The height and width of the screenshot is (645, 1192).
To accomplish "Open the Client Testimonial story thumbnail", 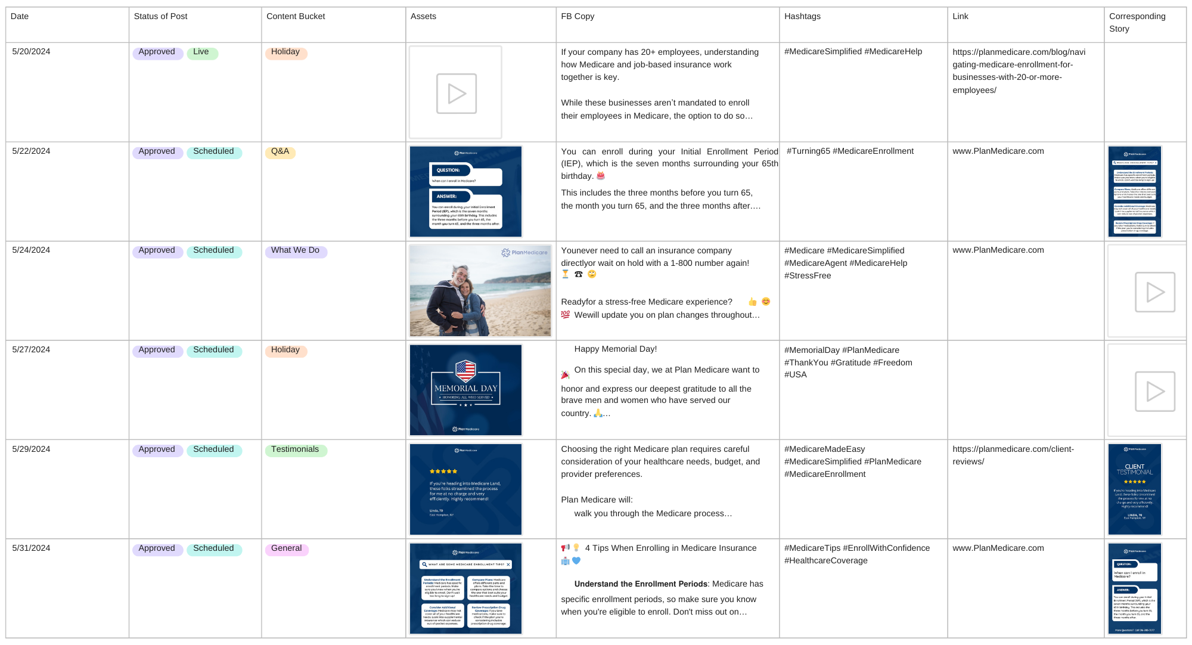I will click(x=1134, y=489).
